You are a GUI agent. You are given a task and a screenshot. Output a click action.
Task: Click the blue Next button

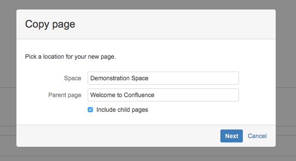click(x=232, y=136)
